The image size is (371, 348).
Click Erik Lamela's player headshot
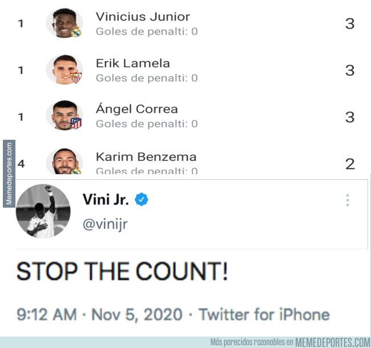(62, 70)
